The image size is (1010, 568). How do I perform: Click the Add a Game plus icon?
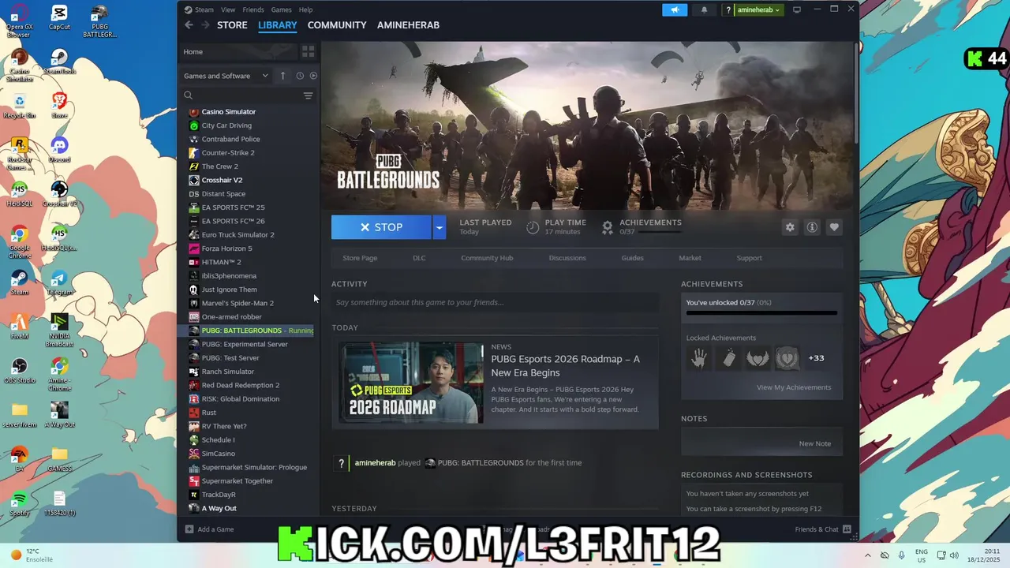click(x=189, y=529)
